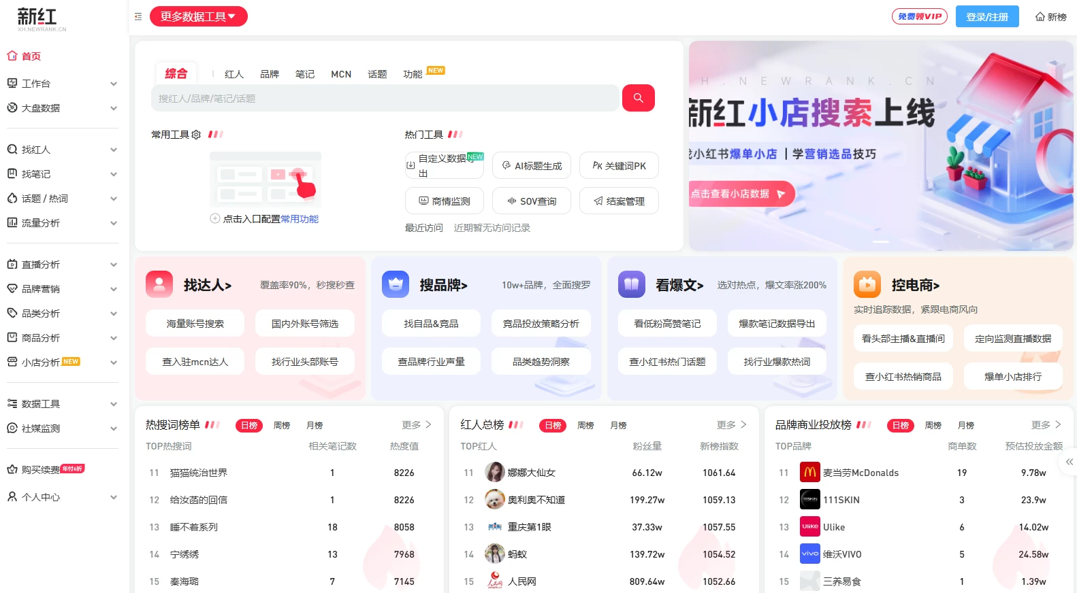Select 月榜 in 热搜词榜单
Viewport: 1077px width, 593px height.
[315, 425]
